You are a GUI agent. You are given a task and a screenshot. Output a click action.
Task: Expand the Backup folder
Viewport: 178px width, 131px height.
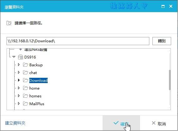pos(19,65)
